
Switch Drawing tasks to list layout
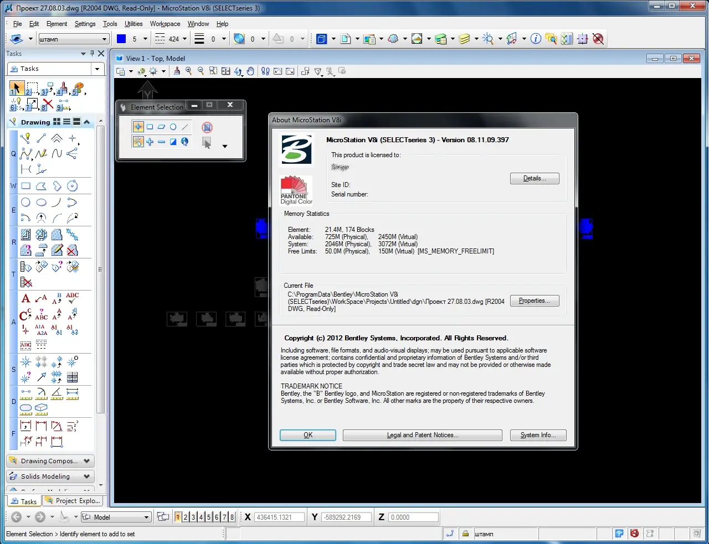67,122
